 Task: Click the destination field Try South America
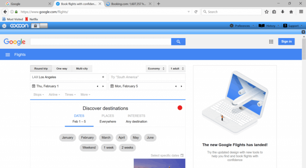(147, 77)
